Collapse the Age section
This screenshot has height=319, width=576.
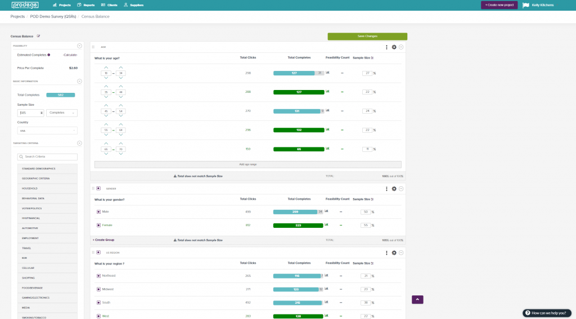401,47
